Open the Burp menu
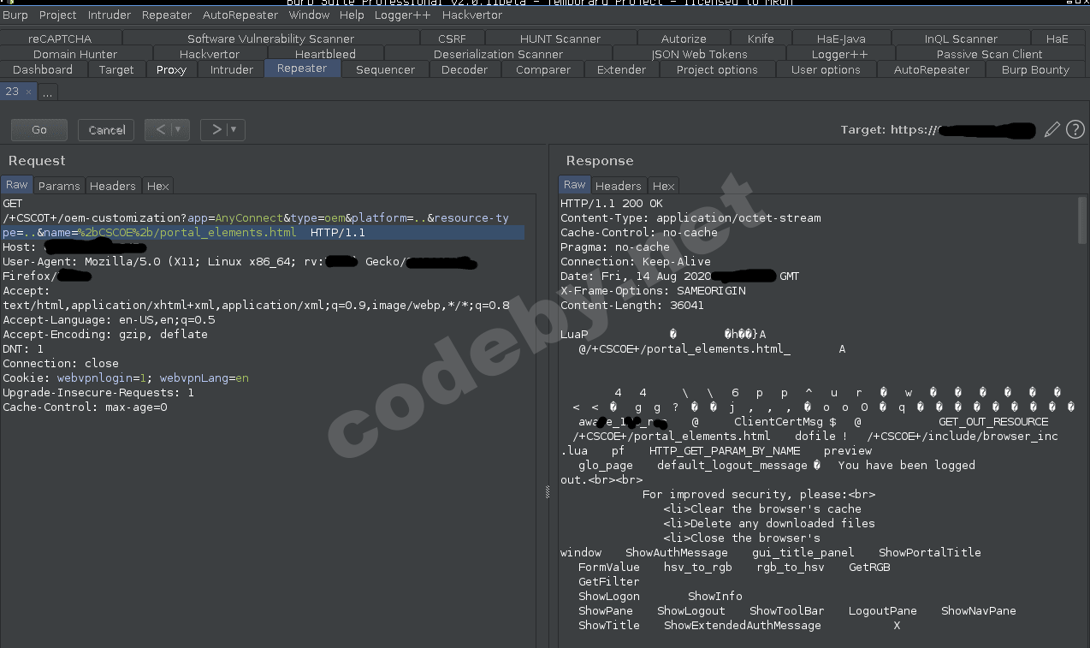1090x648 pixels. pyautogui.click(x=15, y=15)
